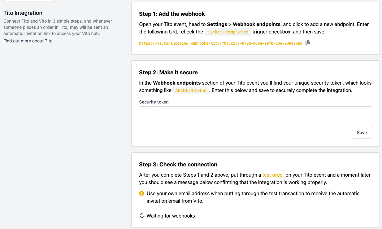
Task: Click the bold 'Settings > Webhook endpoints' text
Action: coord(244,24)
